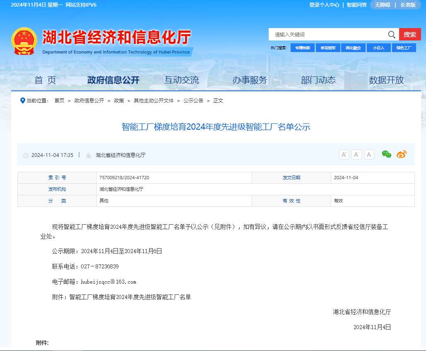
Task: Click the national emblem logo
Action: click(24, 41)
